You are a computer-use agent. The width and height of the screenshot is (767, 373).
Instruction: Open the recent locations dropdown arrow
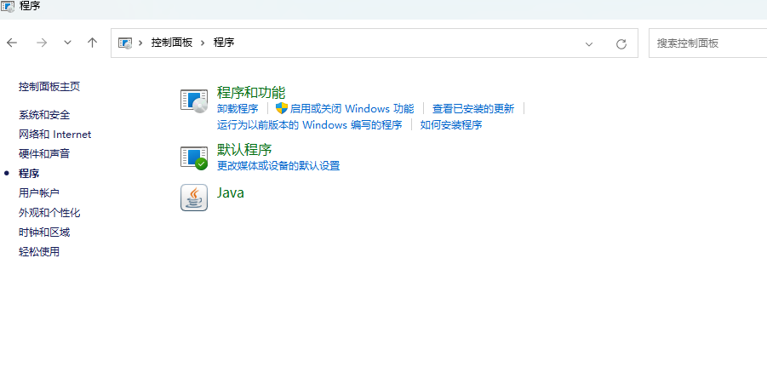(x=67, y=43)
